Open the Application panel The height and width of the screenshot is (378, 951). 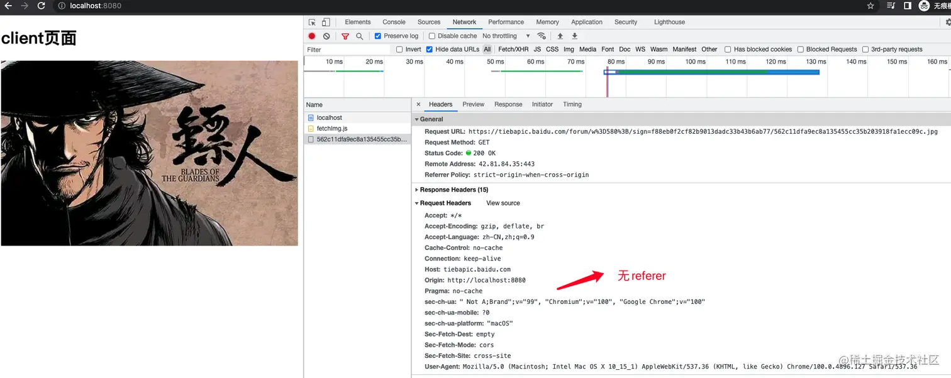(x=587, y=22)
